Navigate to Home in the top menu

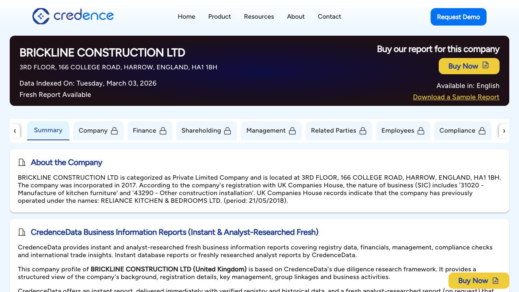(x=186, y=17)
